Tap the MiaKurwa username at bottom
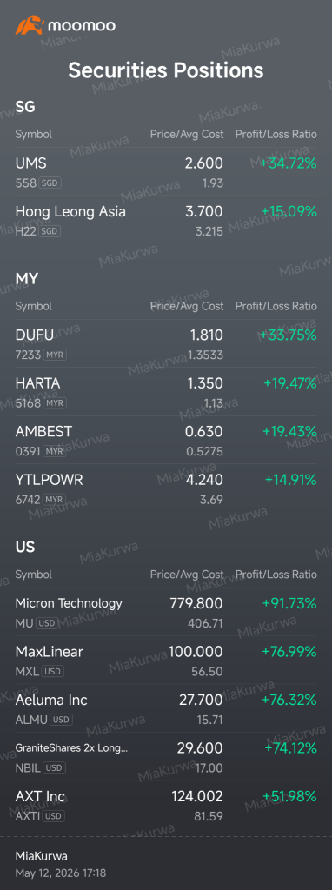The width and height of the screenshot is (332, 890). pos(41,856)
